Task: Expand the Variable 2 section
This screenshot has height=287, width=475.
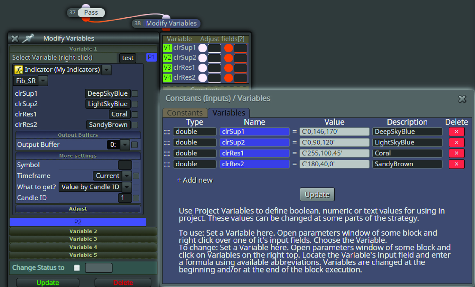Action: click(83, 231)
